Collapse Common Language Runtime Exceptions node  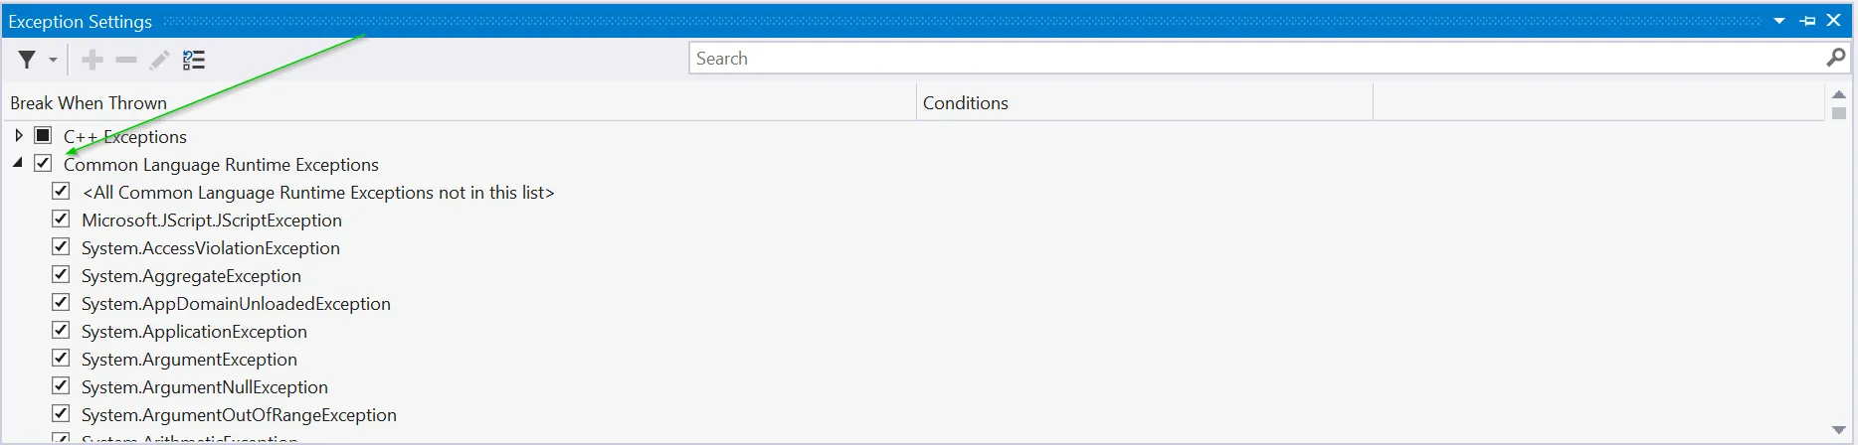[18, 163]
